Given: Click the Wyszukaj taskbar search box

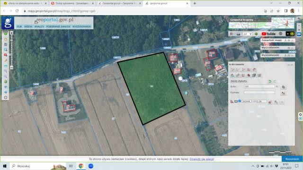Looking at the screenshot, I should tap(38, 166).
